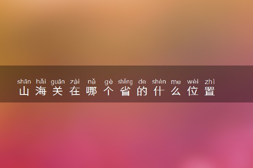Click the Chinese character 关
253x168 pixels.
[58, 91]
